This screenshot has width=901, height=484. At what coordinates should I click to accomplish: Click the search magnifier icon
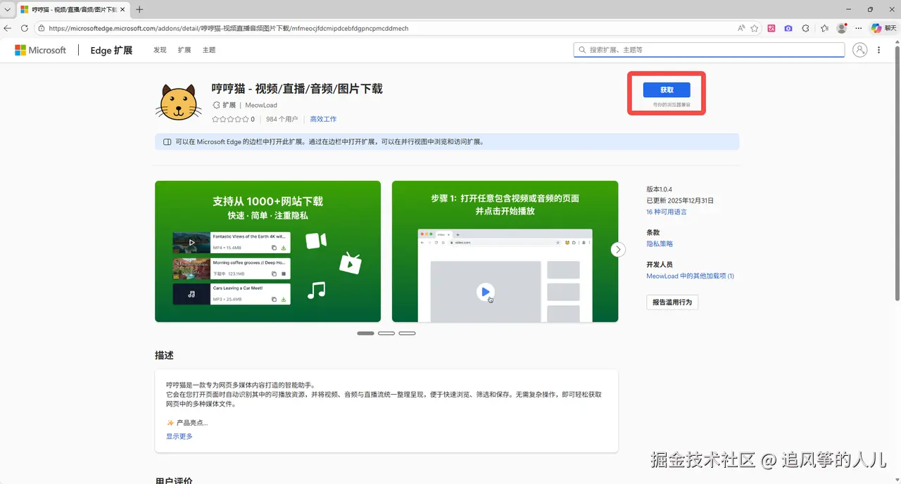click(582, 50)
